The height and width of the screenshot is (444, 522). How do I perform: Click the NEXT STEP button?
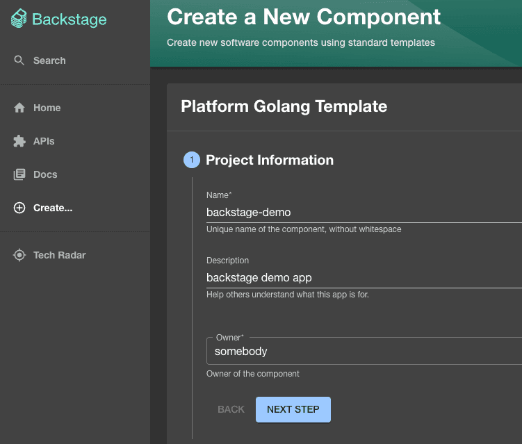[293, 409]
